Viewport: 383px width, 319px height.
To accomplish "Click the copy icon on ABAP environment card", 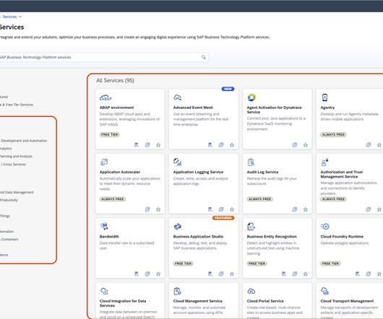I will click(147, 145).
